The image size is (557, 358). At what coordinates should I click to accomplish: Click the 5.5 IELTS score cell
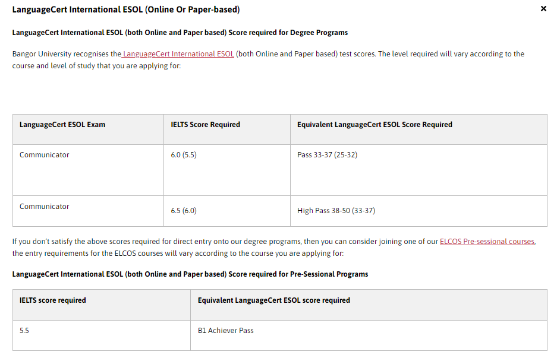(102, 335)
